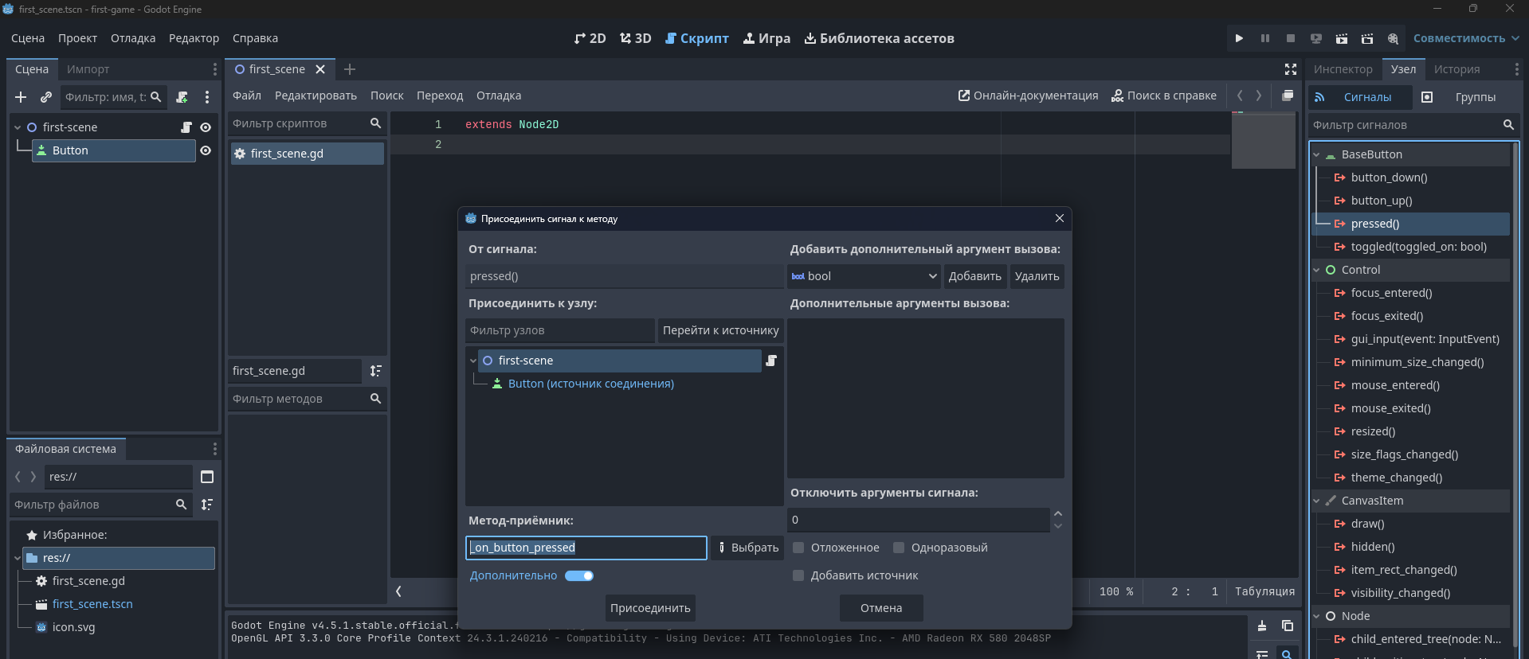Switch off the Дополнительно toggle
The width and height of the screenshot is (1529, 659).
coord(579,575)
